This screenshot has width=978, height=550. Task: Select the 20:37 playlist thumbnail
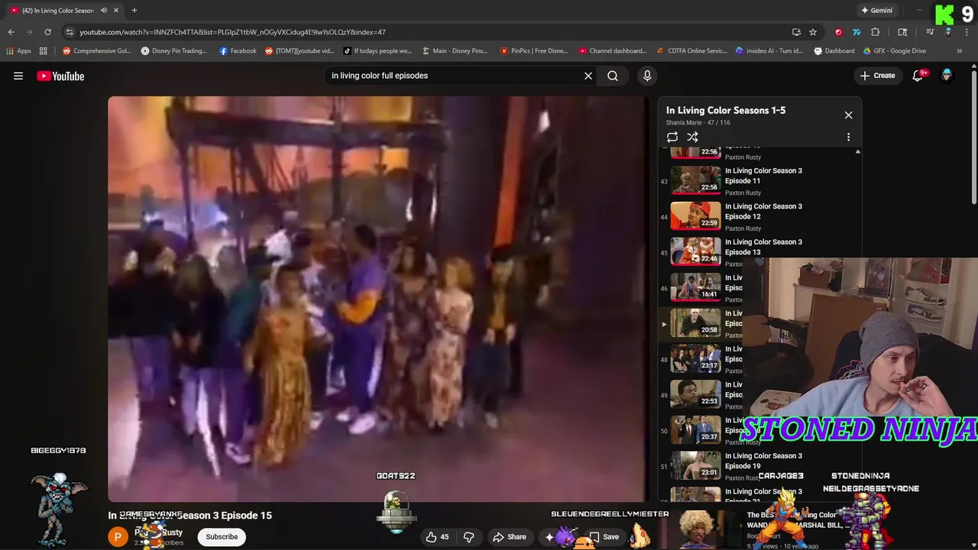(x=695, y=430)
